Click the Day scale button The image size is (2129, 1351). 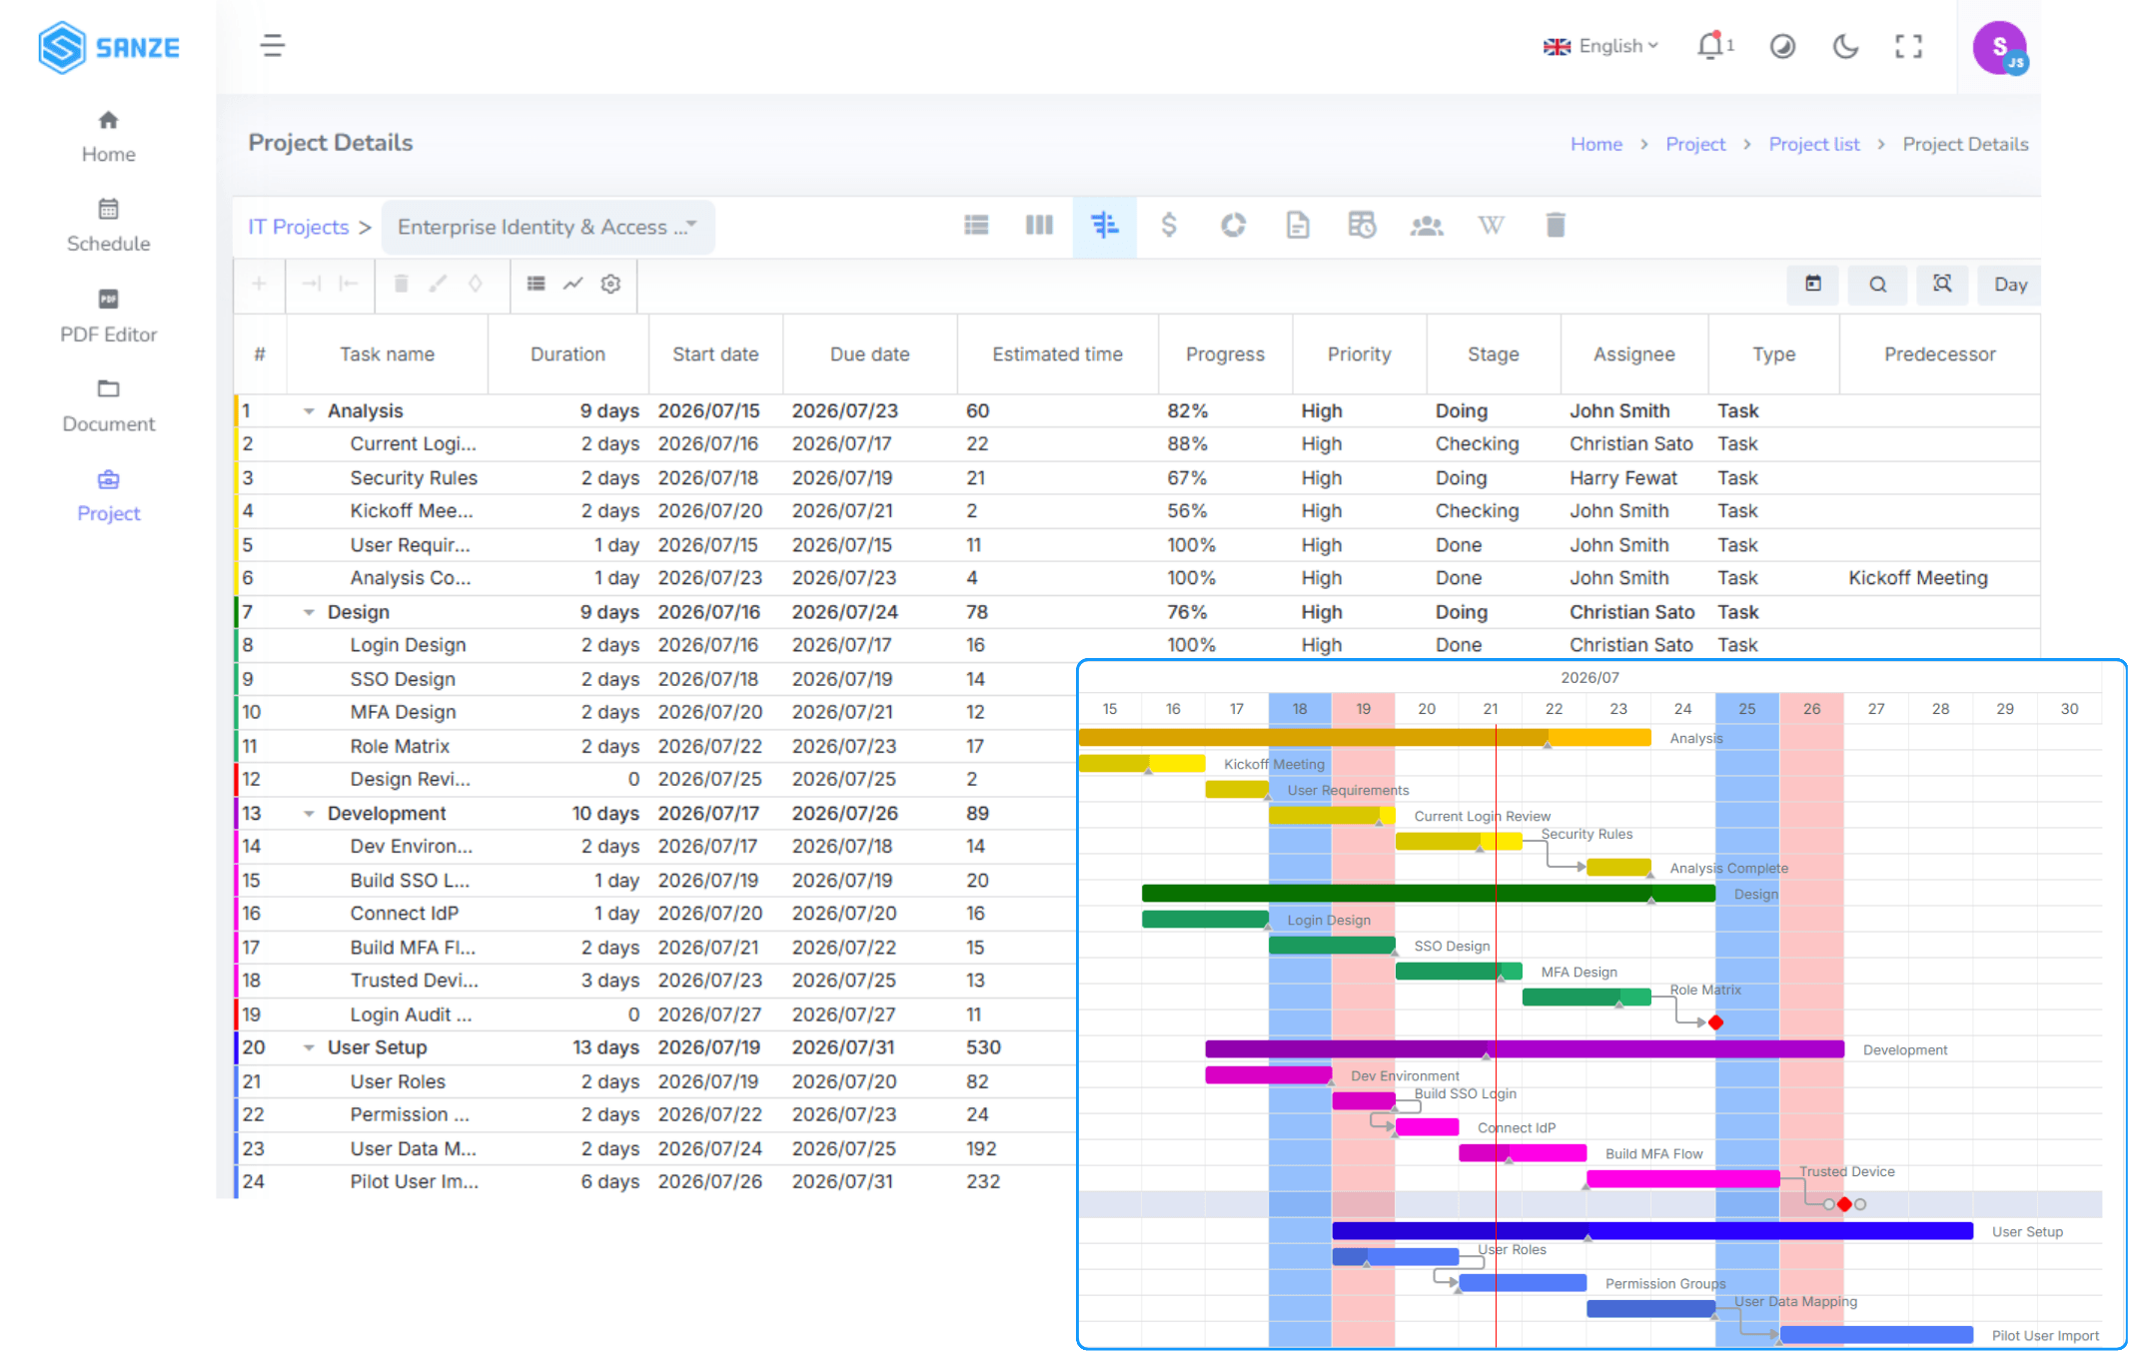tap(2009, 285)
